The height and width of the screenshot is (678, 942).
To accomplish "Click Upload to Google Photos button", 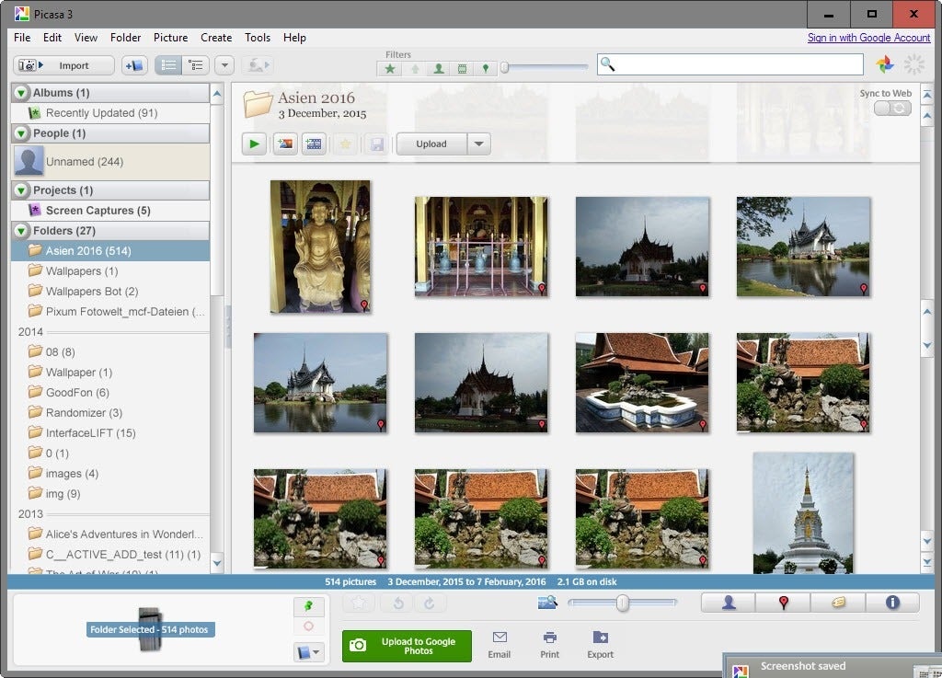I will 407,646.
